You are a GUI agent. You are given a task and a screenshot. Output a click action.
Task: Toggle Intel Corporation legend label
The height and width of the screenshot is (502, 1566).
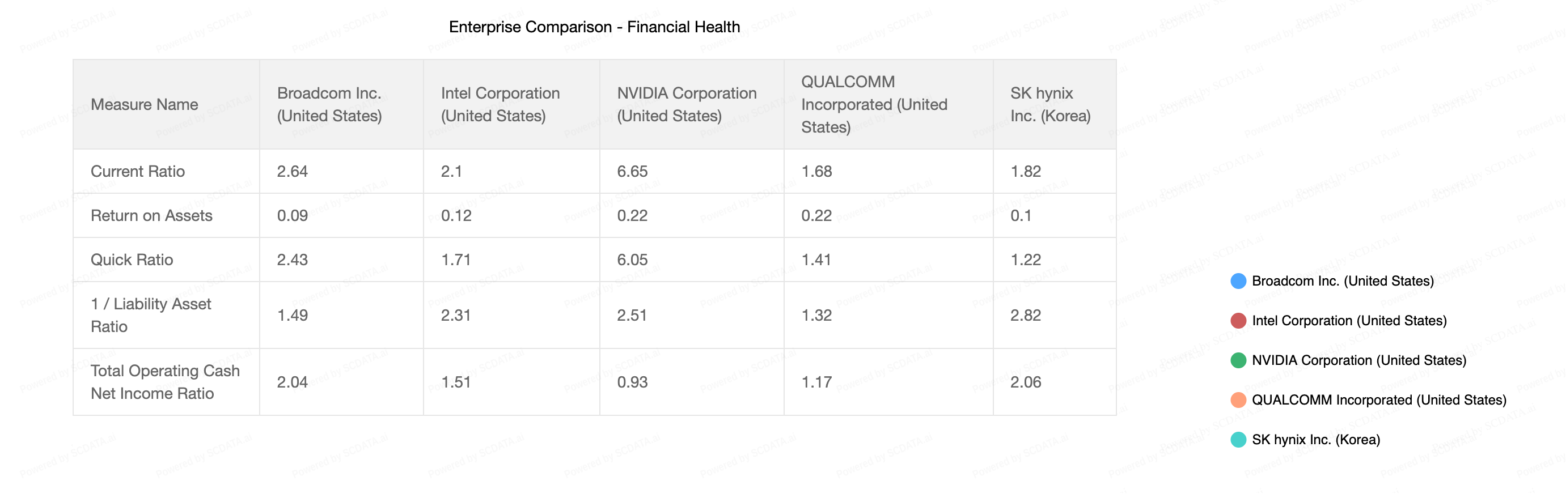tap(1349, 320)
